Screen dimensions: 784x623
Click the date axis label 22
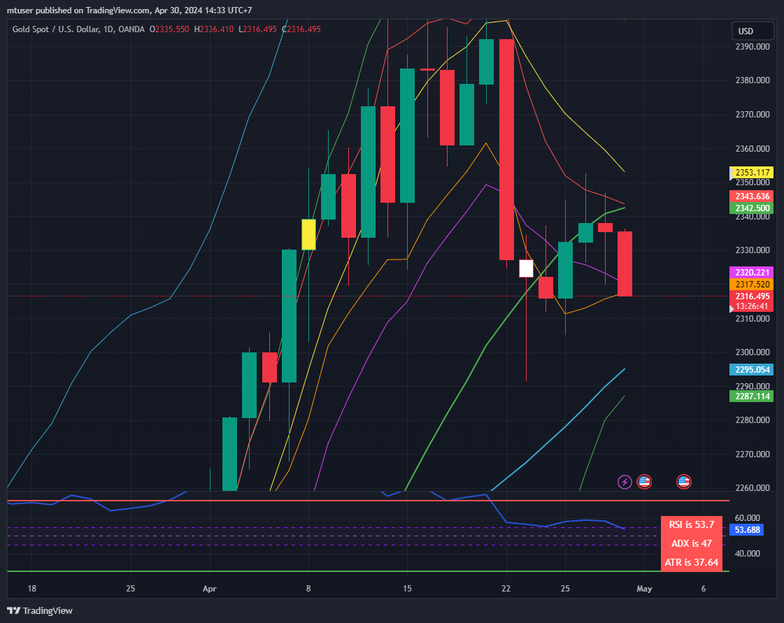pyautogui.click(x=506, y=589)
